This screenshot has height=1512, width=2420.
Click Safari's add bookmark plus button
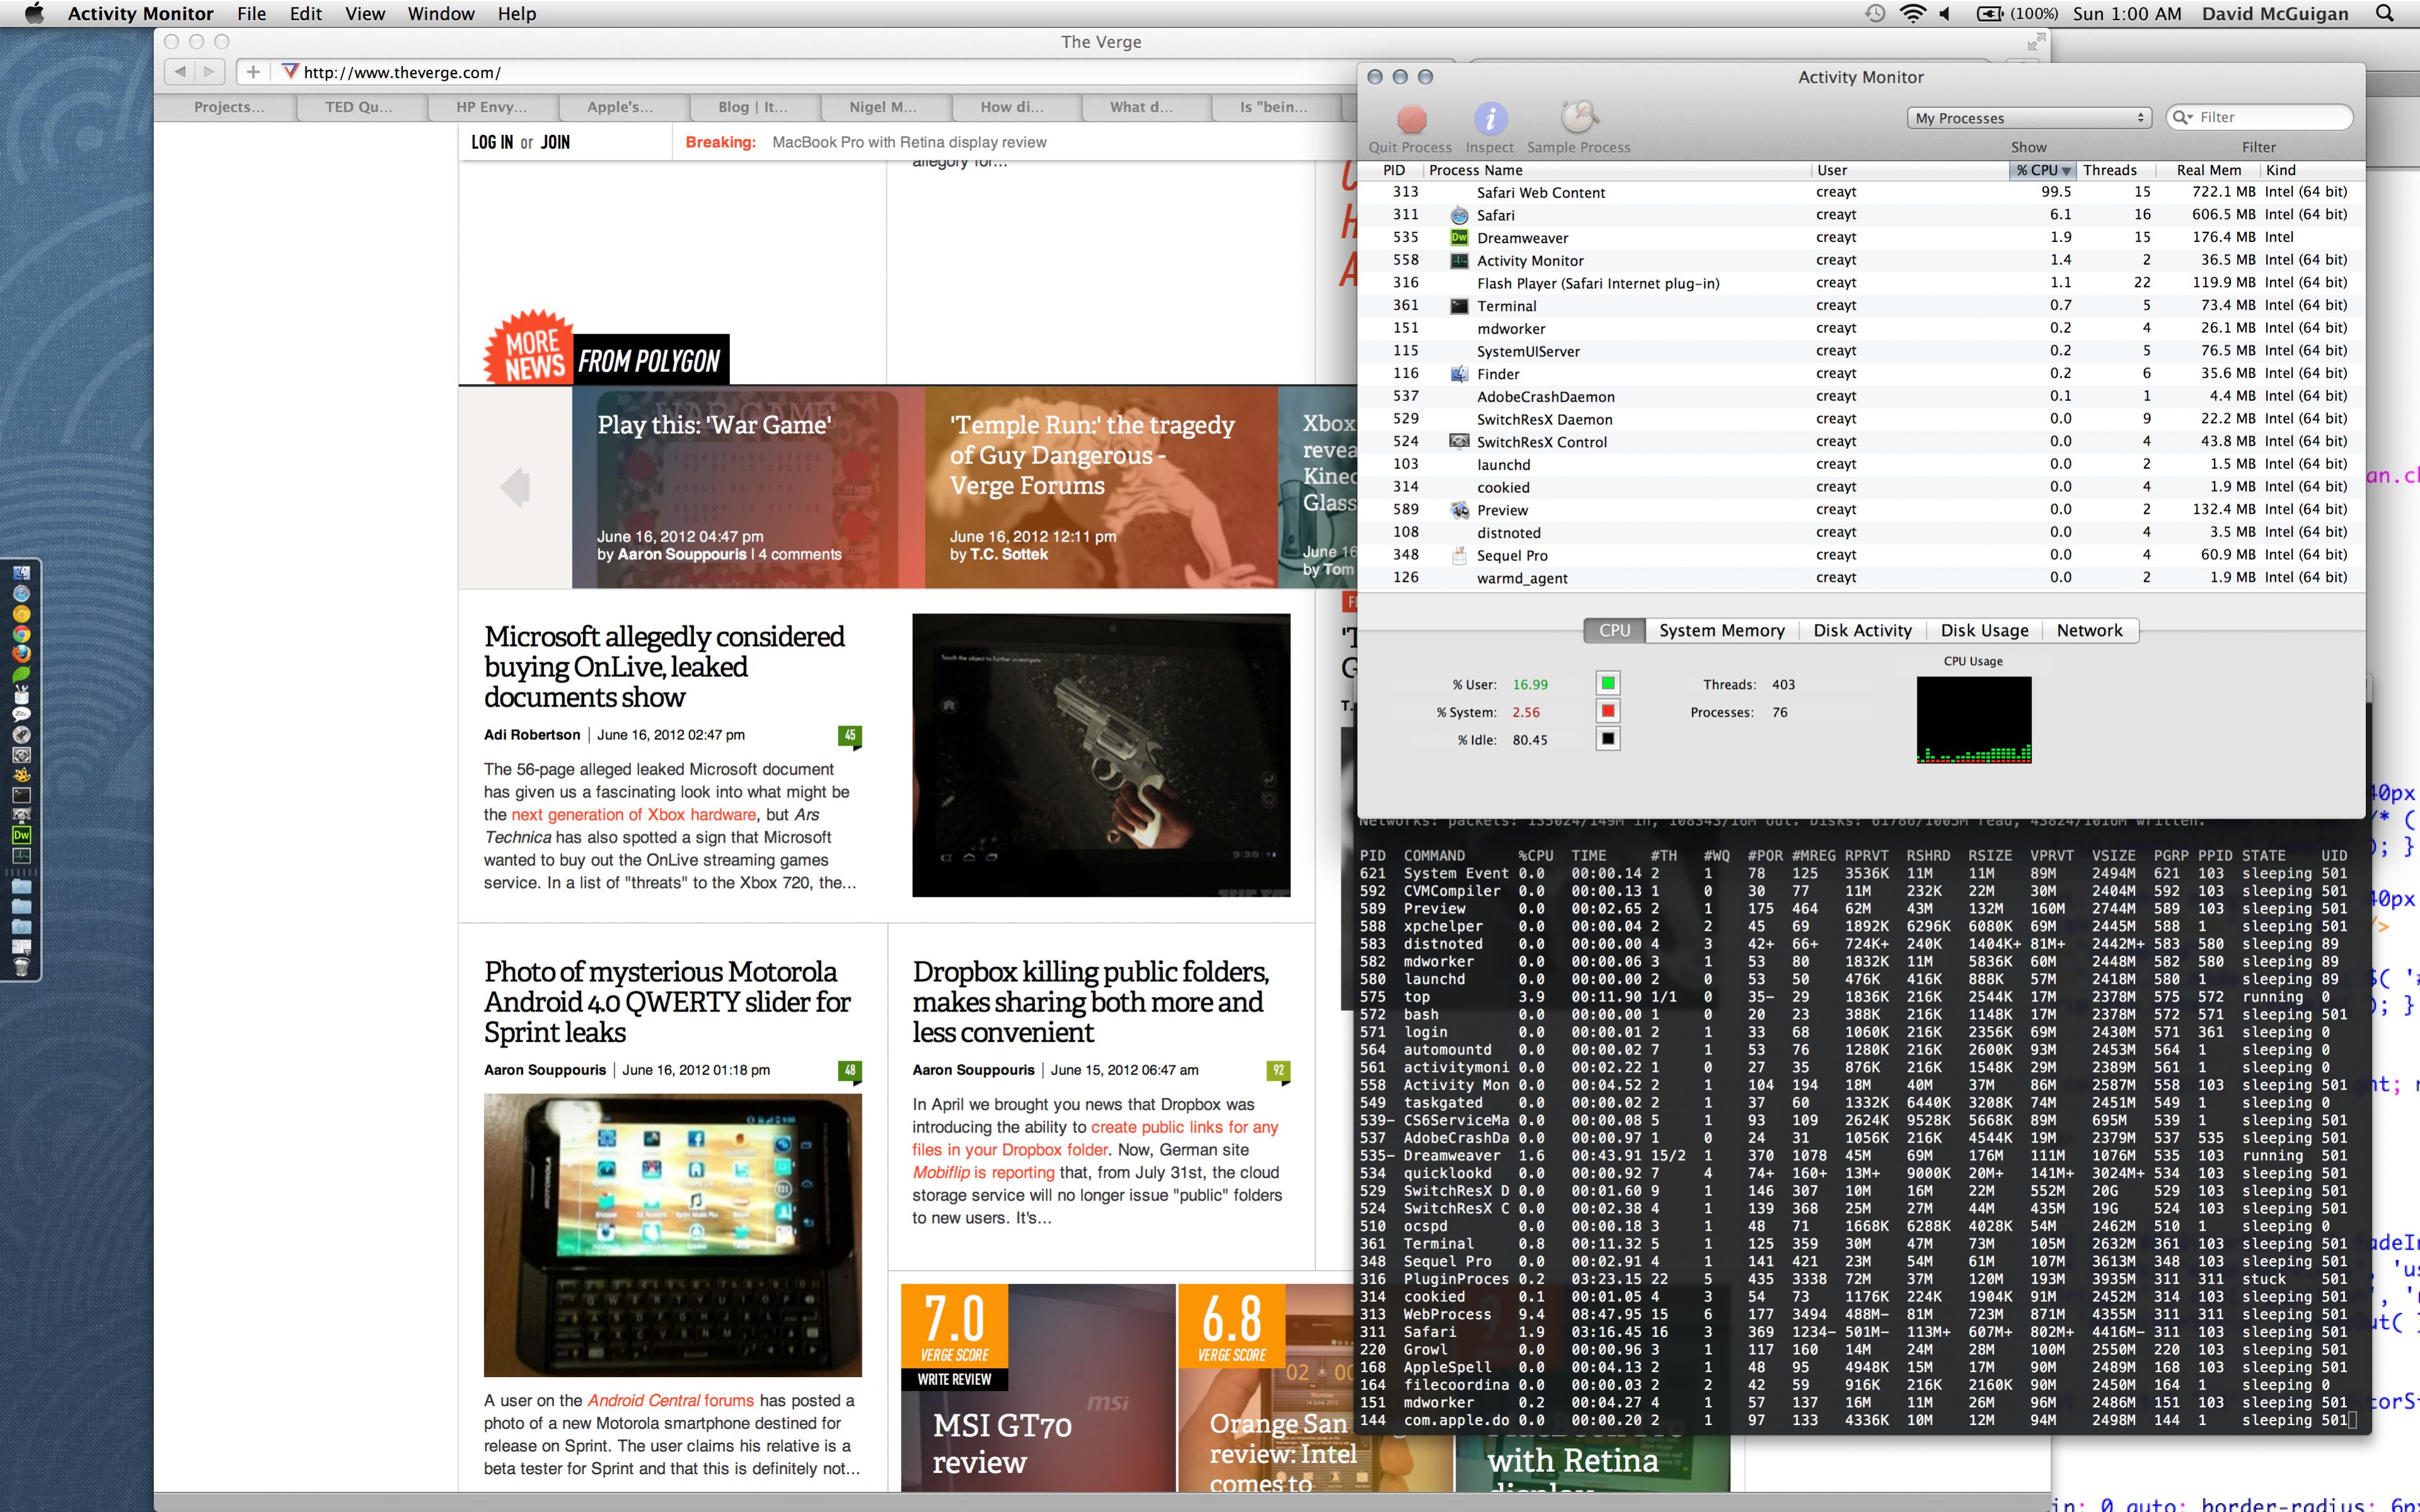pyautogui.click(x=253, y=72)
